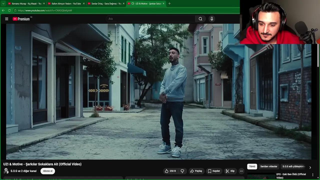The width and height of the screenshot is (320, 180).
Task: Start voice search with microphone icon
Action: [212, 19]
